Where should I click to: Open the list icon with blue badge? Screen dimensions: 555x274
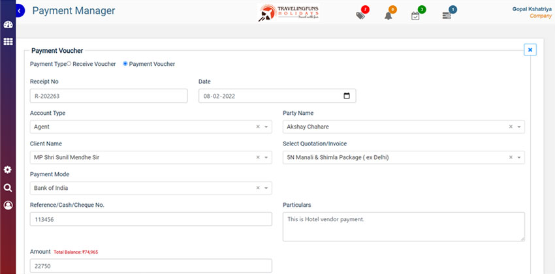coord(447,15)
